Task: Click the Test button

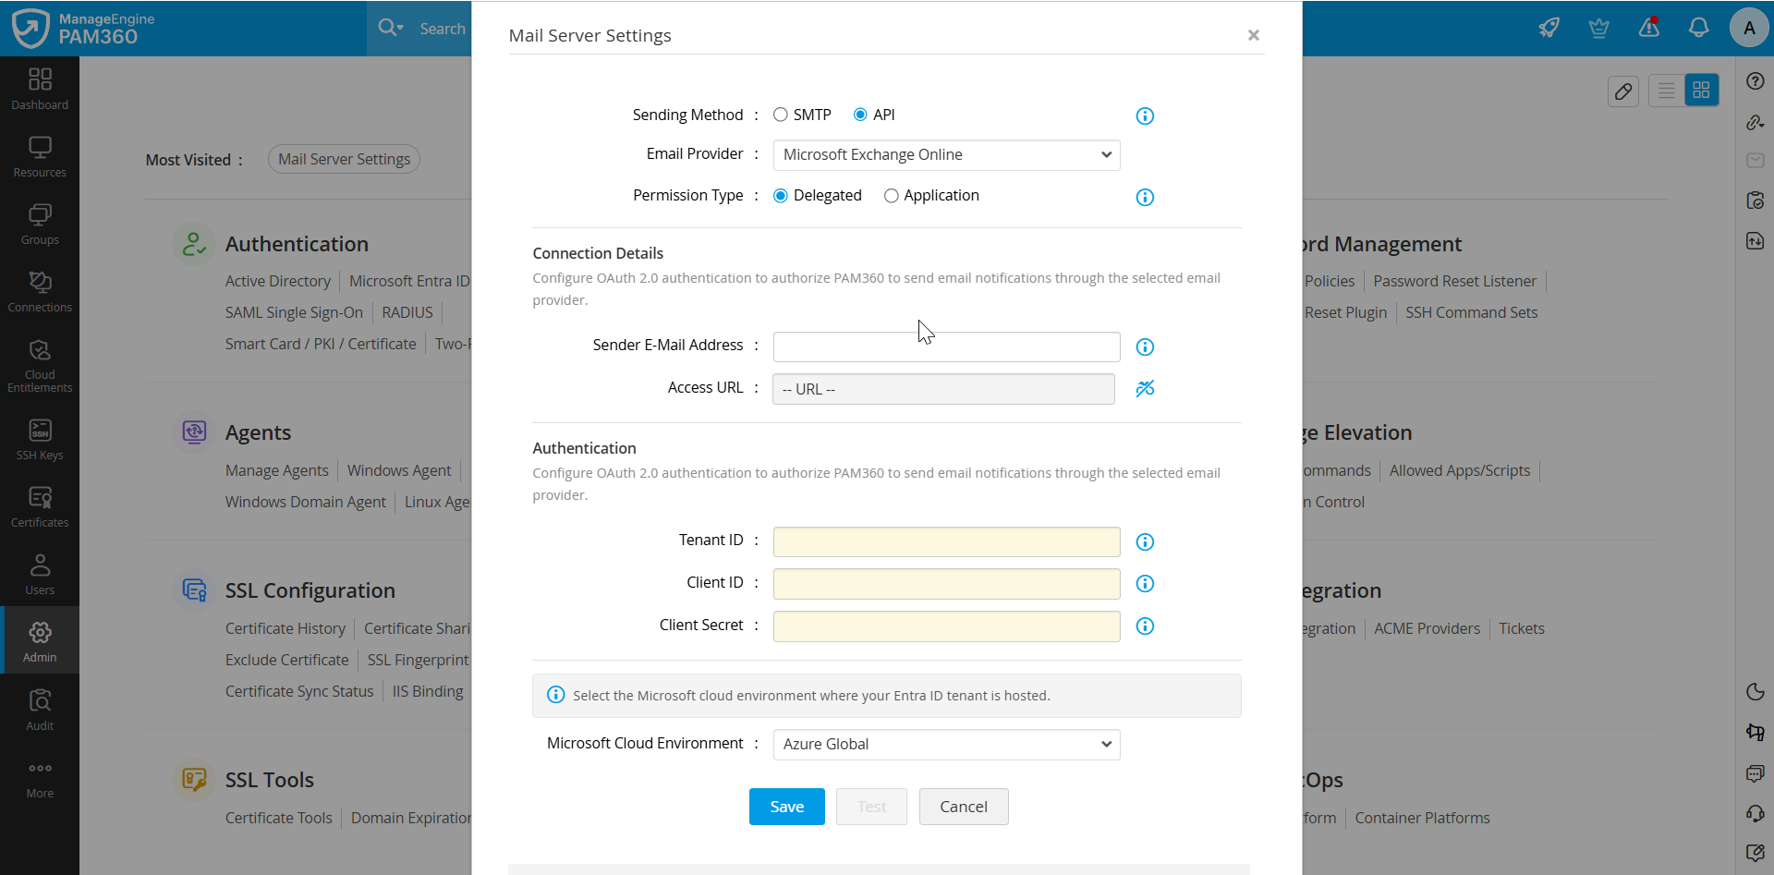Action: (x=871, y=807)
